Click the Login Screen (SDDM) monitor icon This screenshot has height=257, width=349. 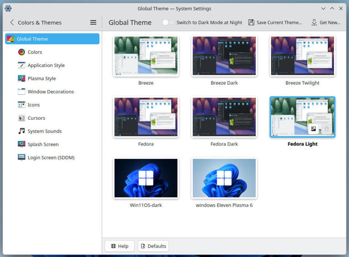coord(21,157)
